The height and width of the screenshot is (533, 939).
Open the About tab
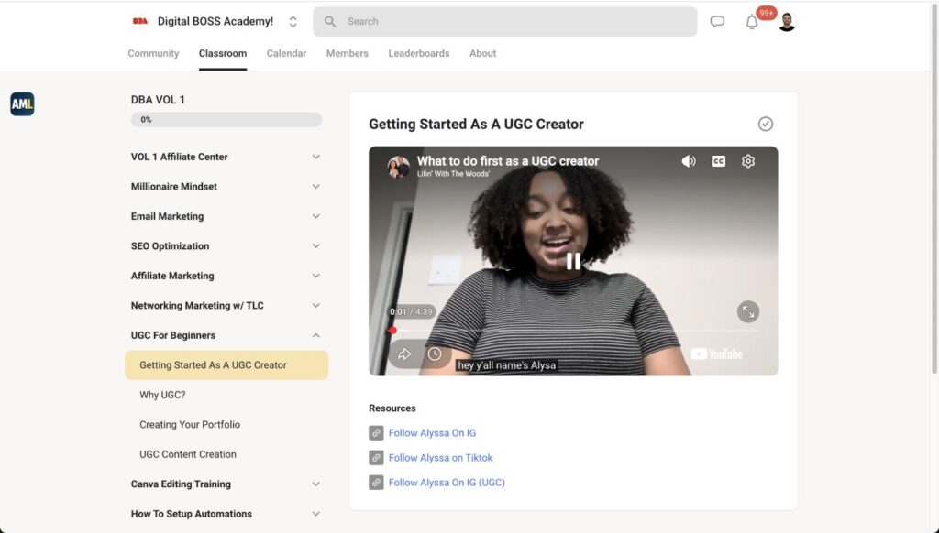tap(482, 53)
